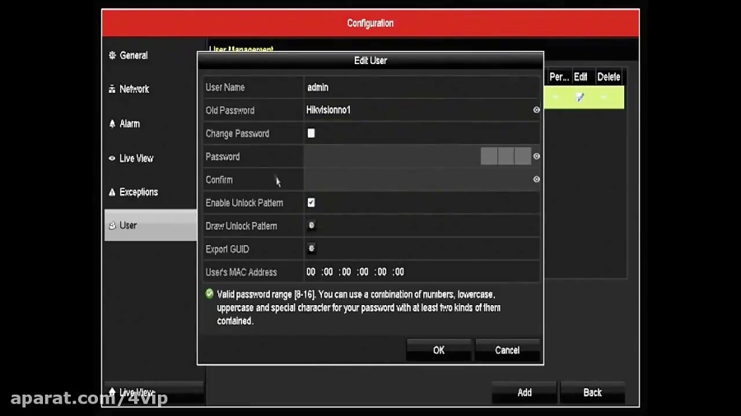Click the Configuration window title
Image resolution: width=741 pixels, height=416 pixels.
point(370,23)
